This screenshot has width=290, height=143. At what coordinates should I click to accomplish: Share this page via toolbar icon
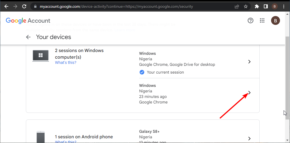[237, 6]
